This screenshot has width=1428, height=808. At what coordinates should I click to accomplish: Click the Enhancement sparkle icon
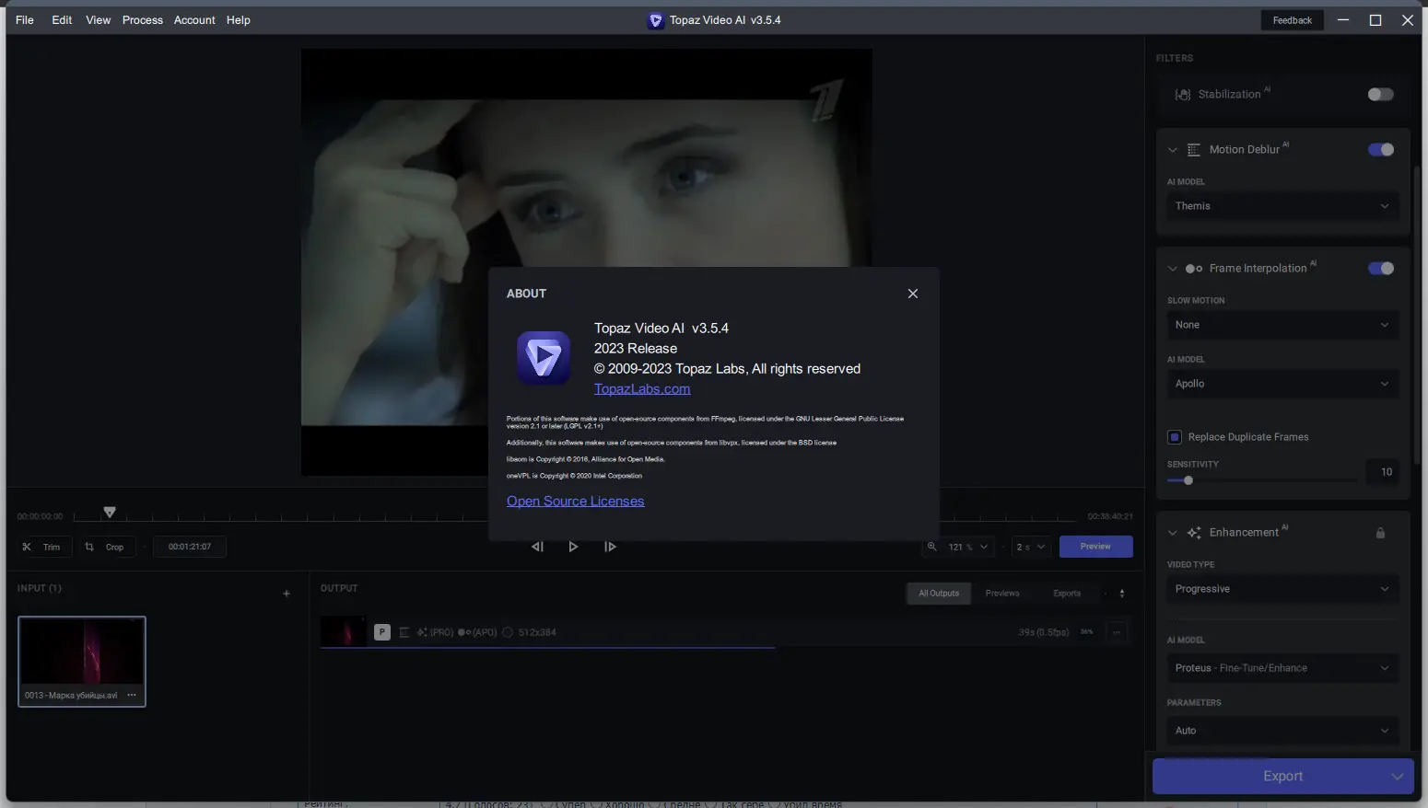[1194, 533]
